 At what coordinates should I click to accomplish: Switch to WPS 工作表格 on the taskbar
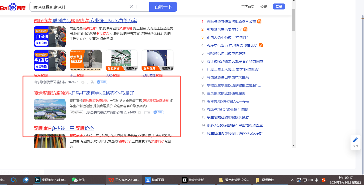[124, 180]
